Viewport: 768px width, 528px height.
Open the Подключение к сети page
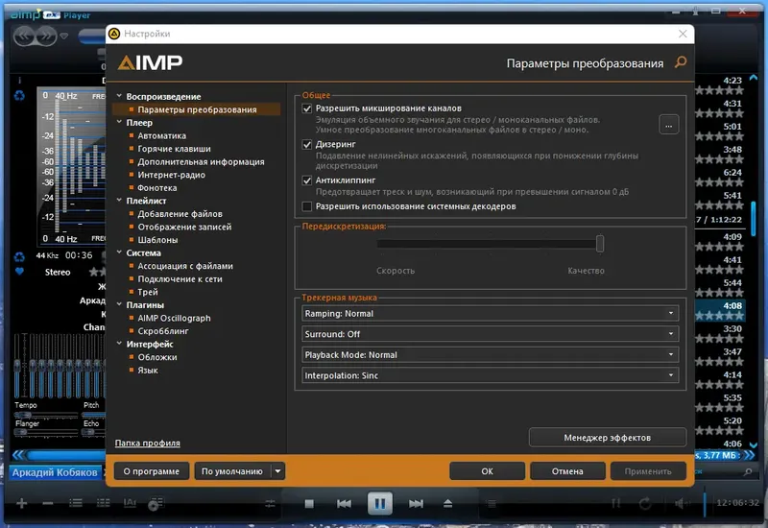point(180,278)
